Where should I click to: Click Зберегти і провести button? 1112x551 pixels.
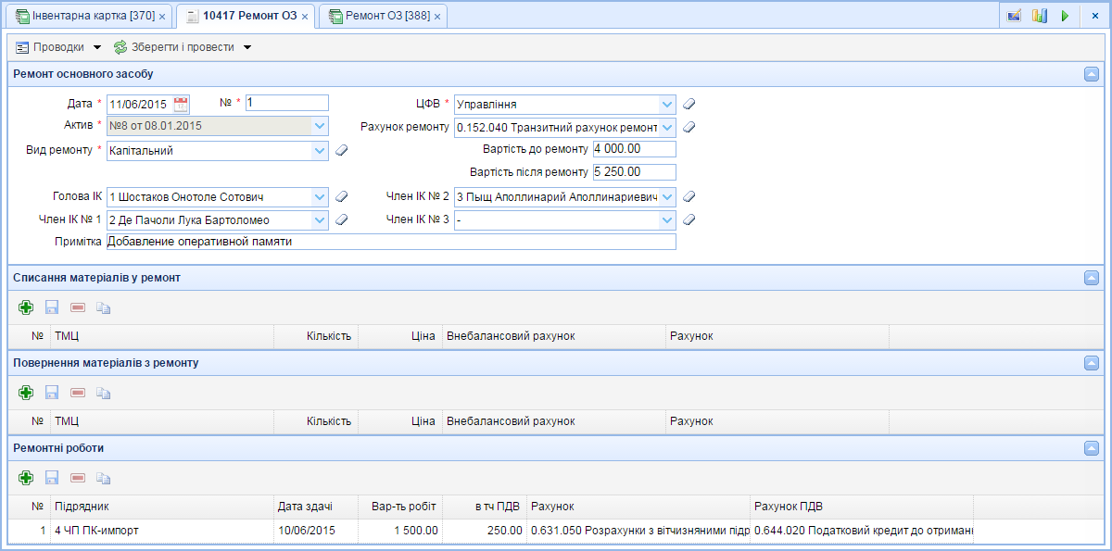point(174,47)
